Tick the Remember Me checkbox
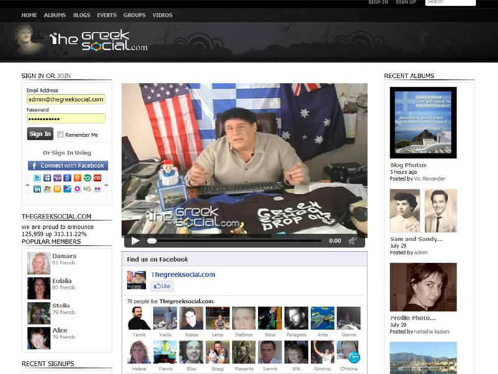The width and height of the screenshot is (498, 374). (60, 135)
